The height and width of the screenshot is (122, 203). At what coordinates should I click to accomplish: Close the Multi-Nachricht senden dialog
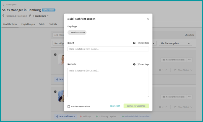tap(148, 19)
